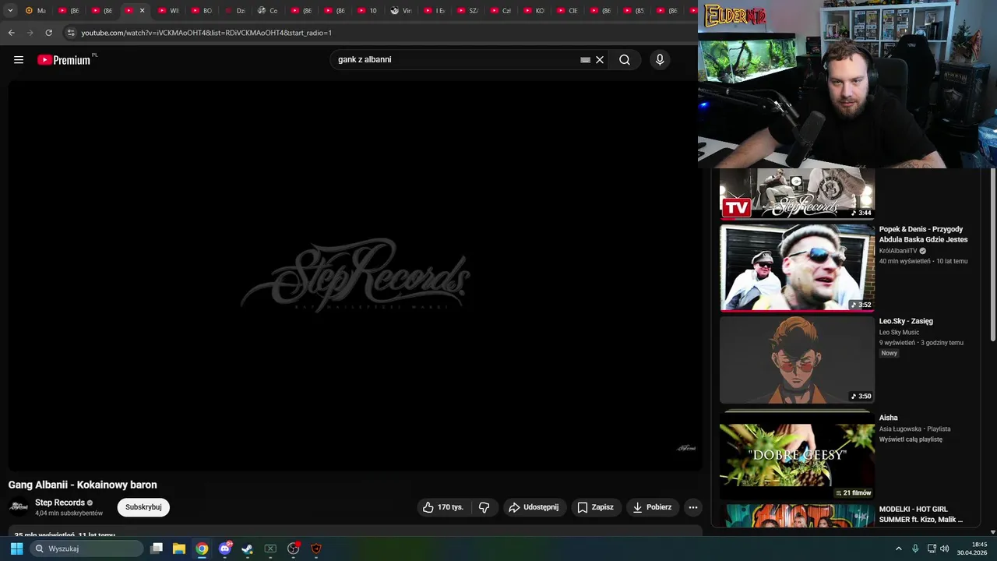Check microphone status in system tray
The width and height of the screenshot is (997, 561).
click(x=915, y=549)
